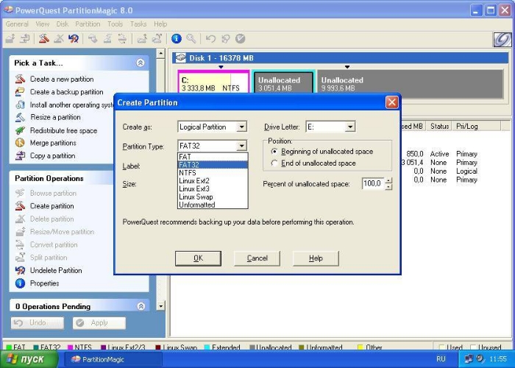Cancel the Create Partition dialog
515x368 pixels.
(257, 258)
